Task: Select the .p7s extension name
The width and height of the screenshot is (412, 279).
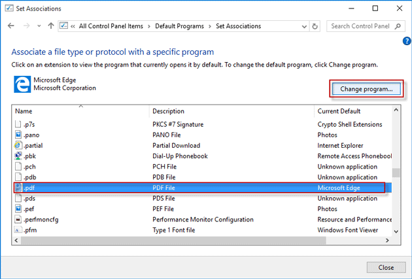Action: coord(29,124)
